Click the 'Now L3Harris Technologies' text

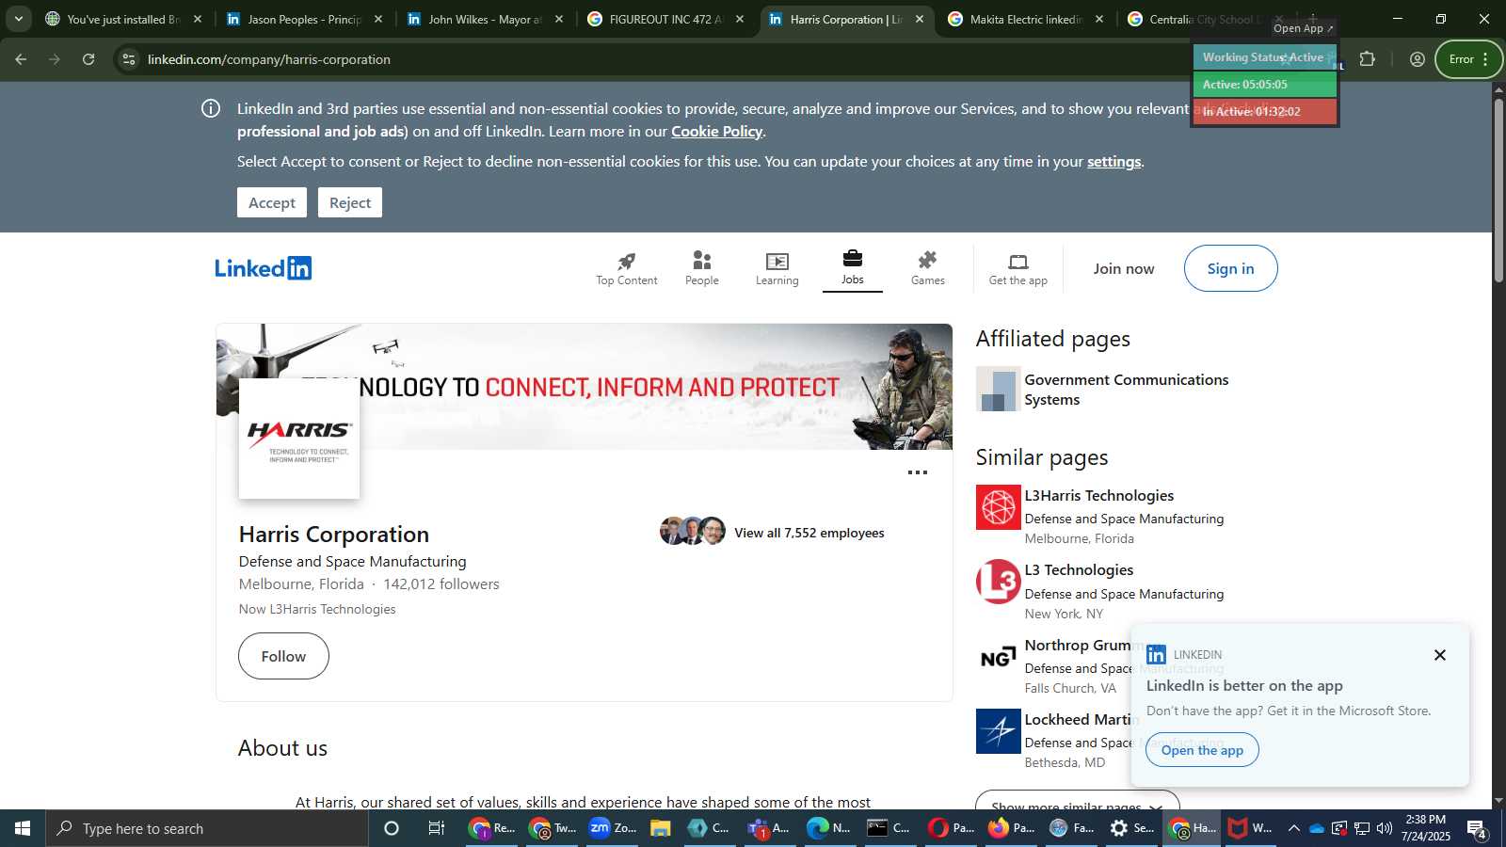tap(317, 609)
